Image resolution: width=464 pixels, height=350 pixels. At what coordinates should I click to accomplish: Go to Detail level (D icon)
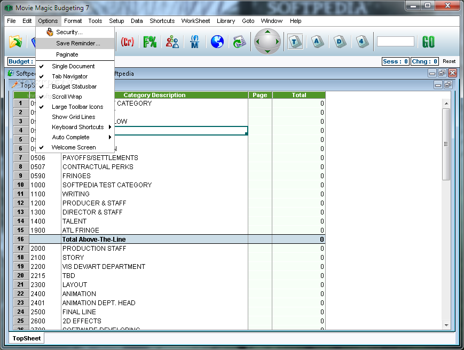340,42
